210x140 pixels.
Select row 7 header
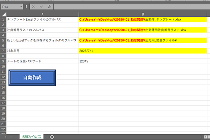[3, 51]
